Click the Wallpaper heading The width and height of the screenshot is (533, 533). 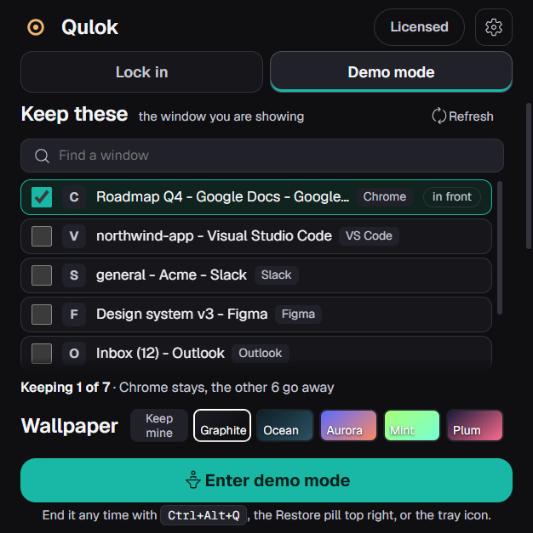(70, 426)
